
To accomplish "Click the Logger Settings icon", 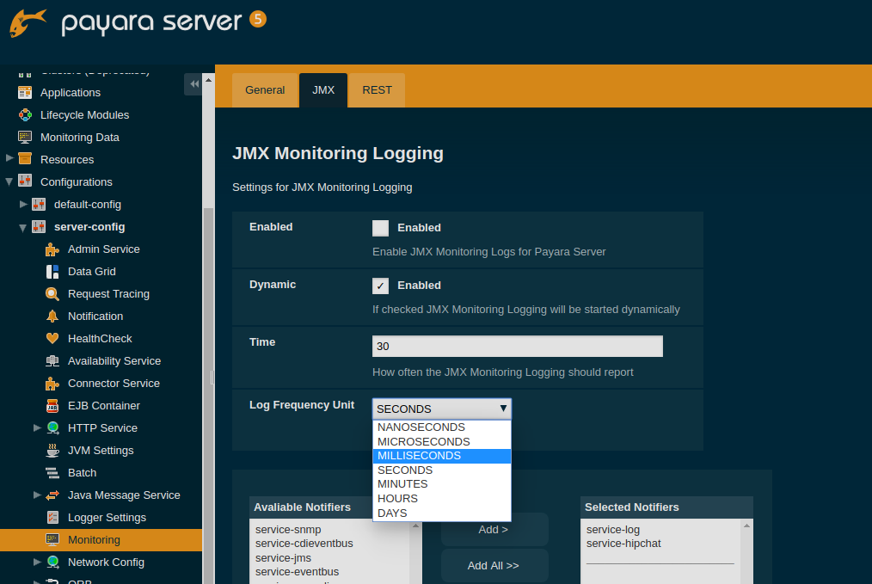I will coord(52,517).
